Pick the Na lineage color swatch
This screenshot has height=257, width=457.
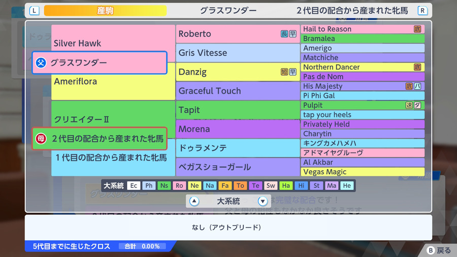click(x=210, y=185)
